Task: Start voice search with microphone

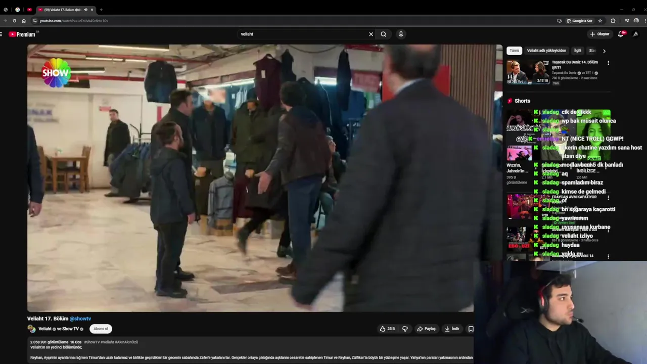Action: (x=401, y=34)
